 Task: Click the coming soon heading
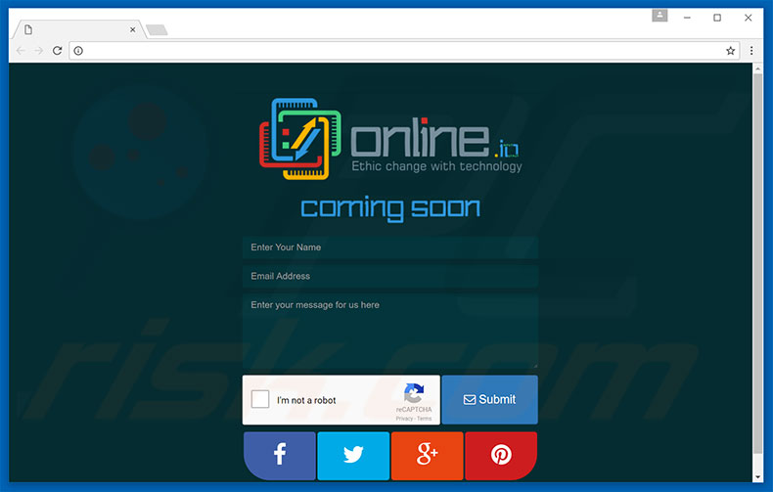[390, 208]
